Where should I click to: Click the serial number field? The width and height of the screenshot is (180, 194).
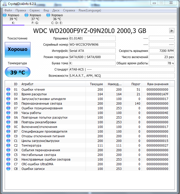92,45
